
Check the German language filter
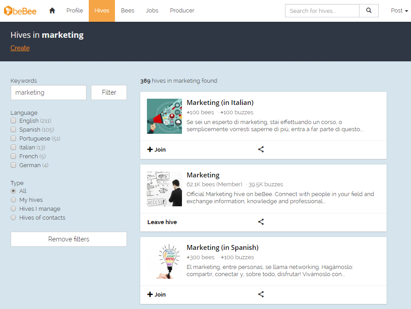[13, 165]
